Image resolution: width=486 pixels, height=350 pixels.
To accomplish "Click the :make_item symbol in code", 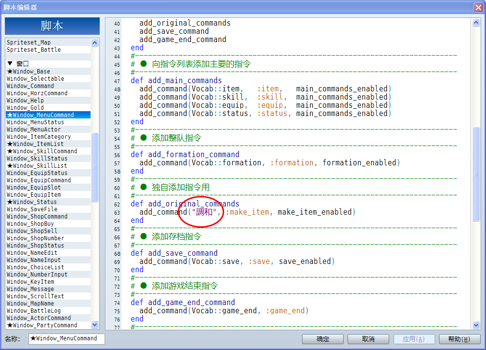I will coord(247,212).
